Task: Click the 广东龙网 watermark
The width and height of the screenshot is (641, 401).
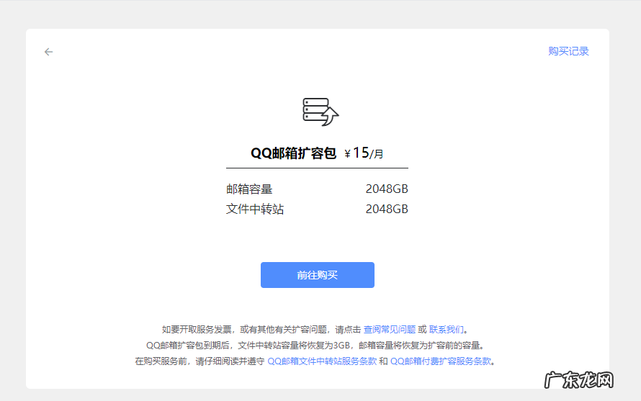Action: (579, 381)
